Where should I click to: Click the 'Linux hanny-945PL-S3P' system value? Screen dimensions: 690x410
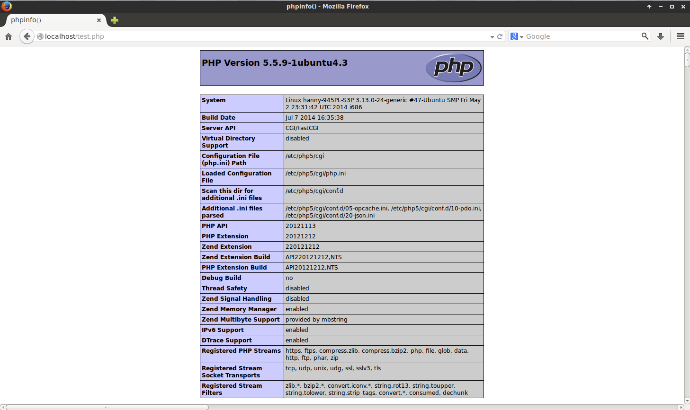pyautogui.click(x=383, y=104)
